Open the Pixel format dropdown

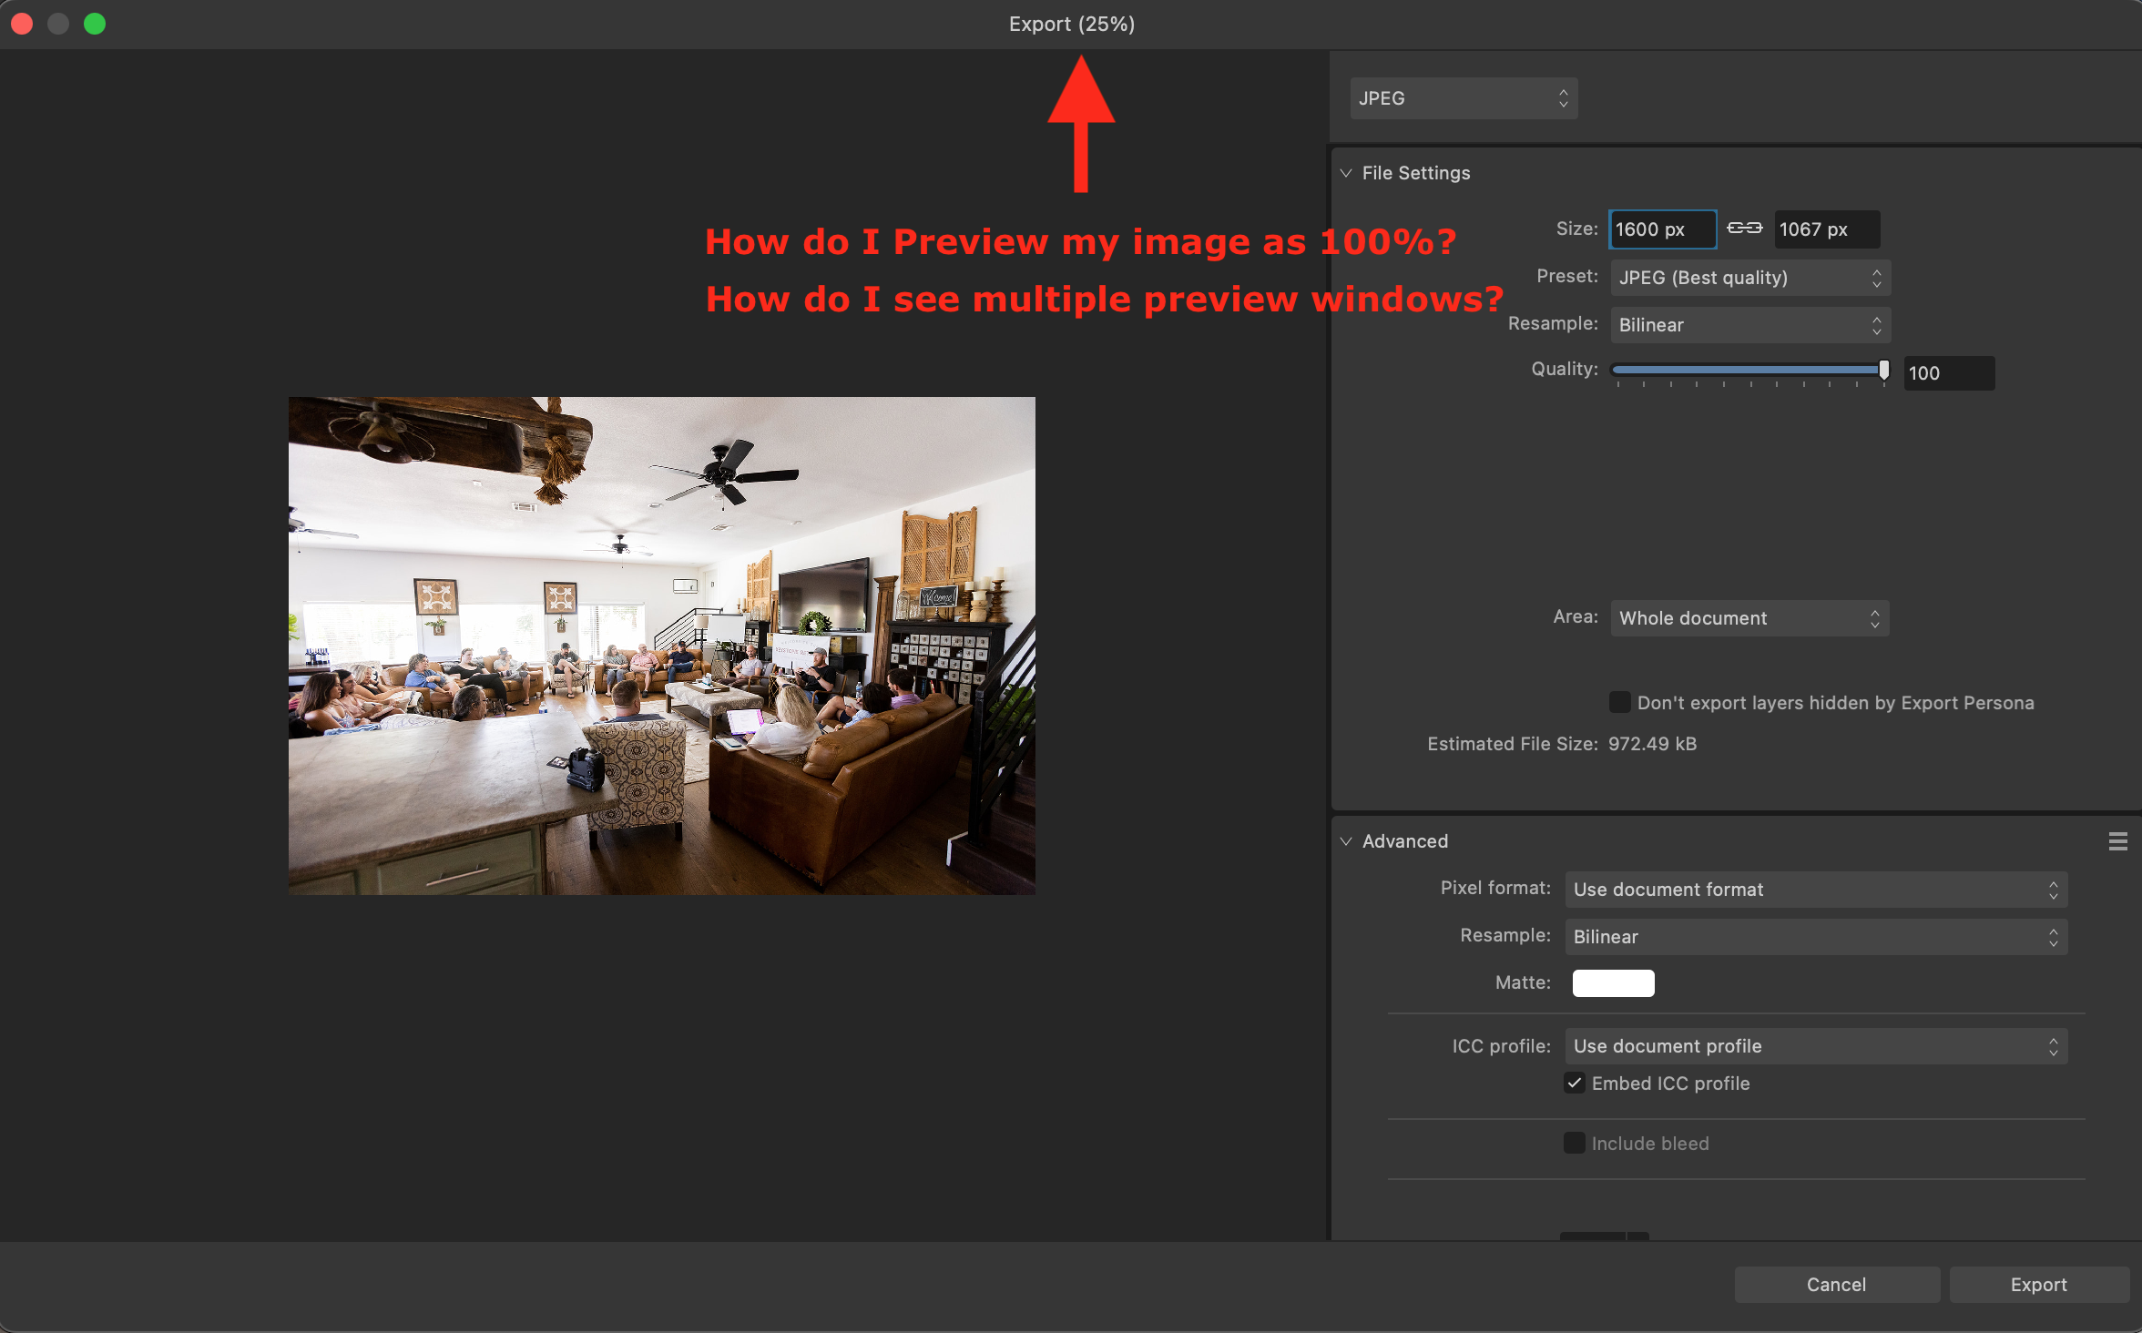coord(1816,890)
